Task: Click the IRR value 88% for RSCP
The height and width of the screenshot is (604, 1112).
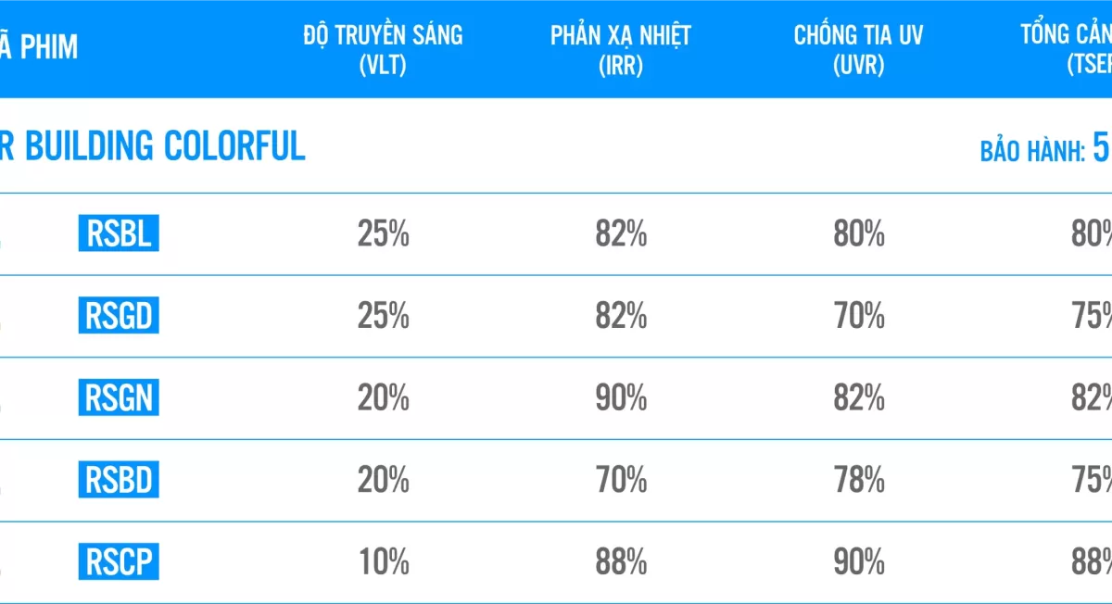Action: [621, 561]
